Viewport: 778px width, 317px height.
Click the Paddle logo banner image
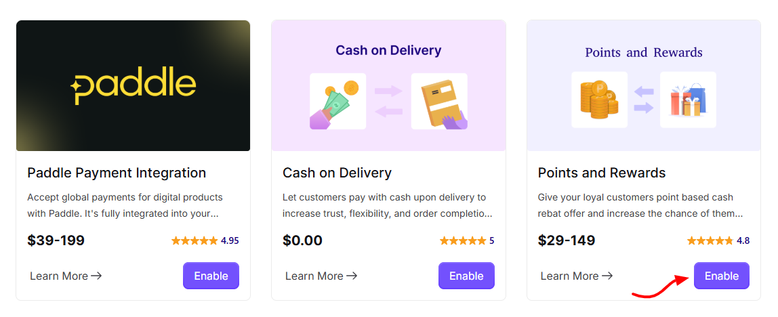(x=133, y=85)
